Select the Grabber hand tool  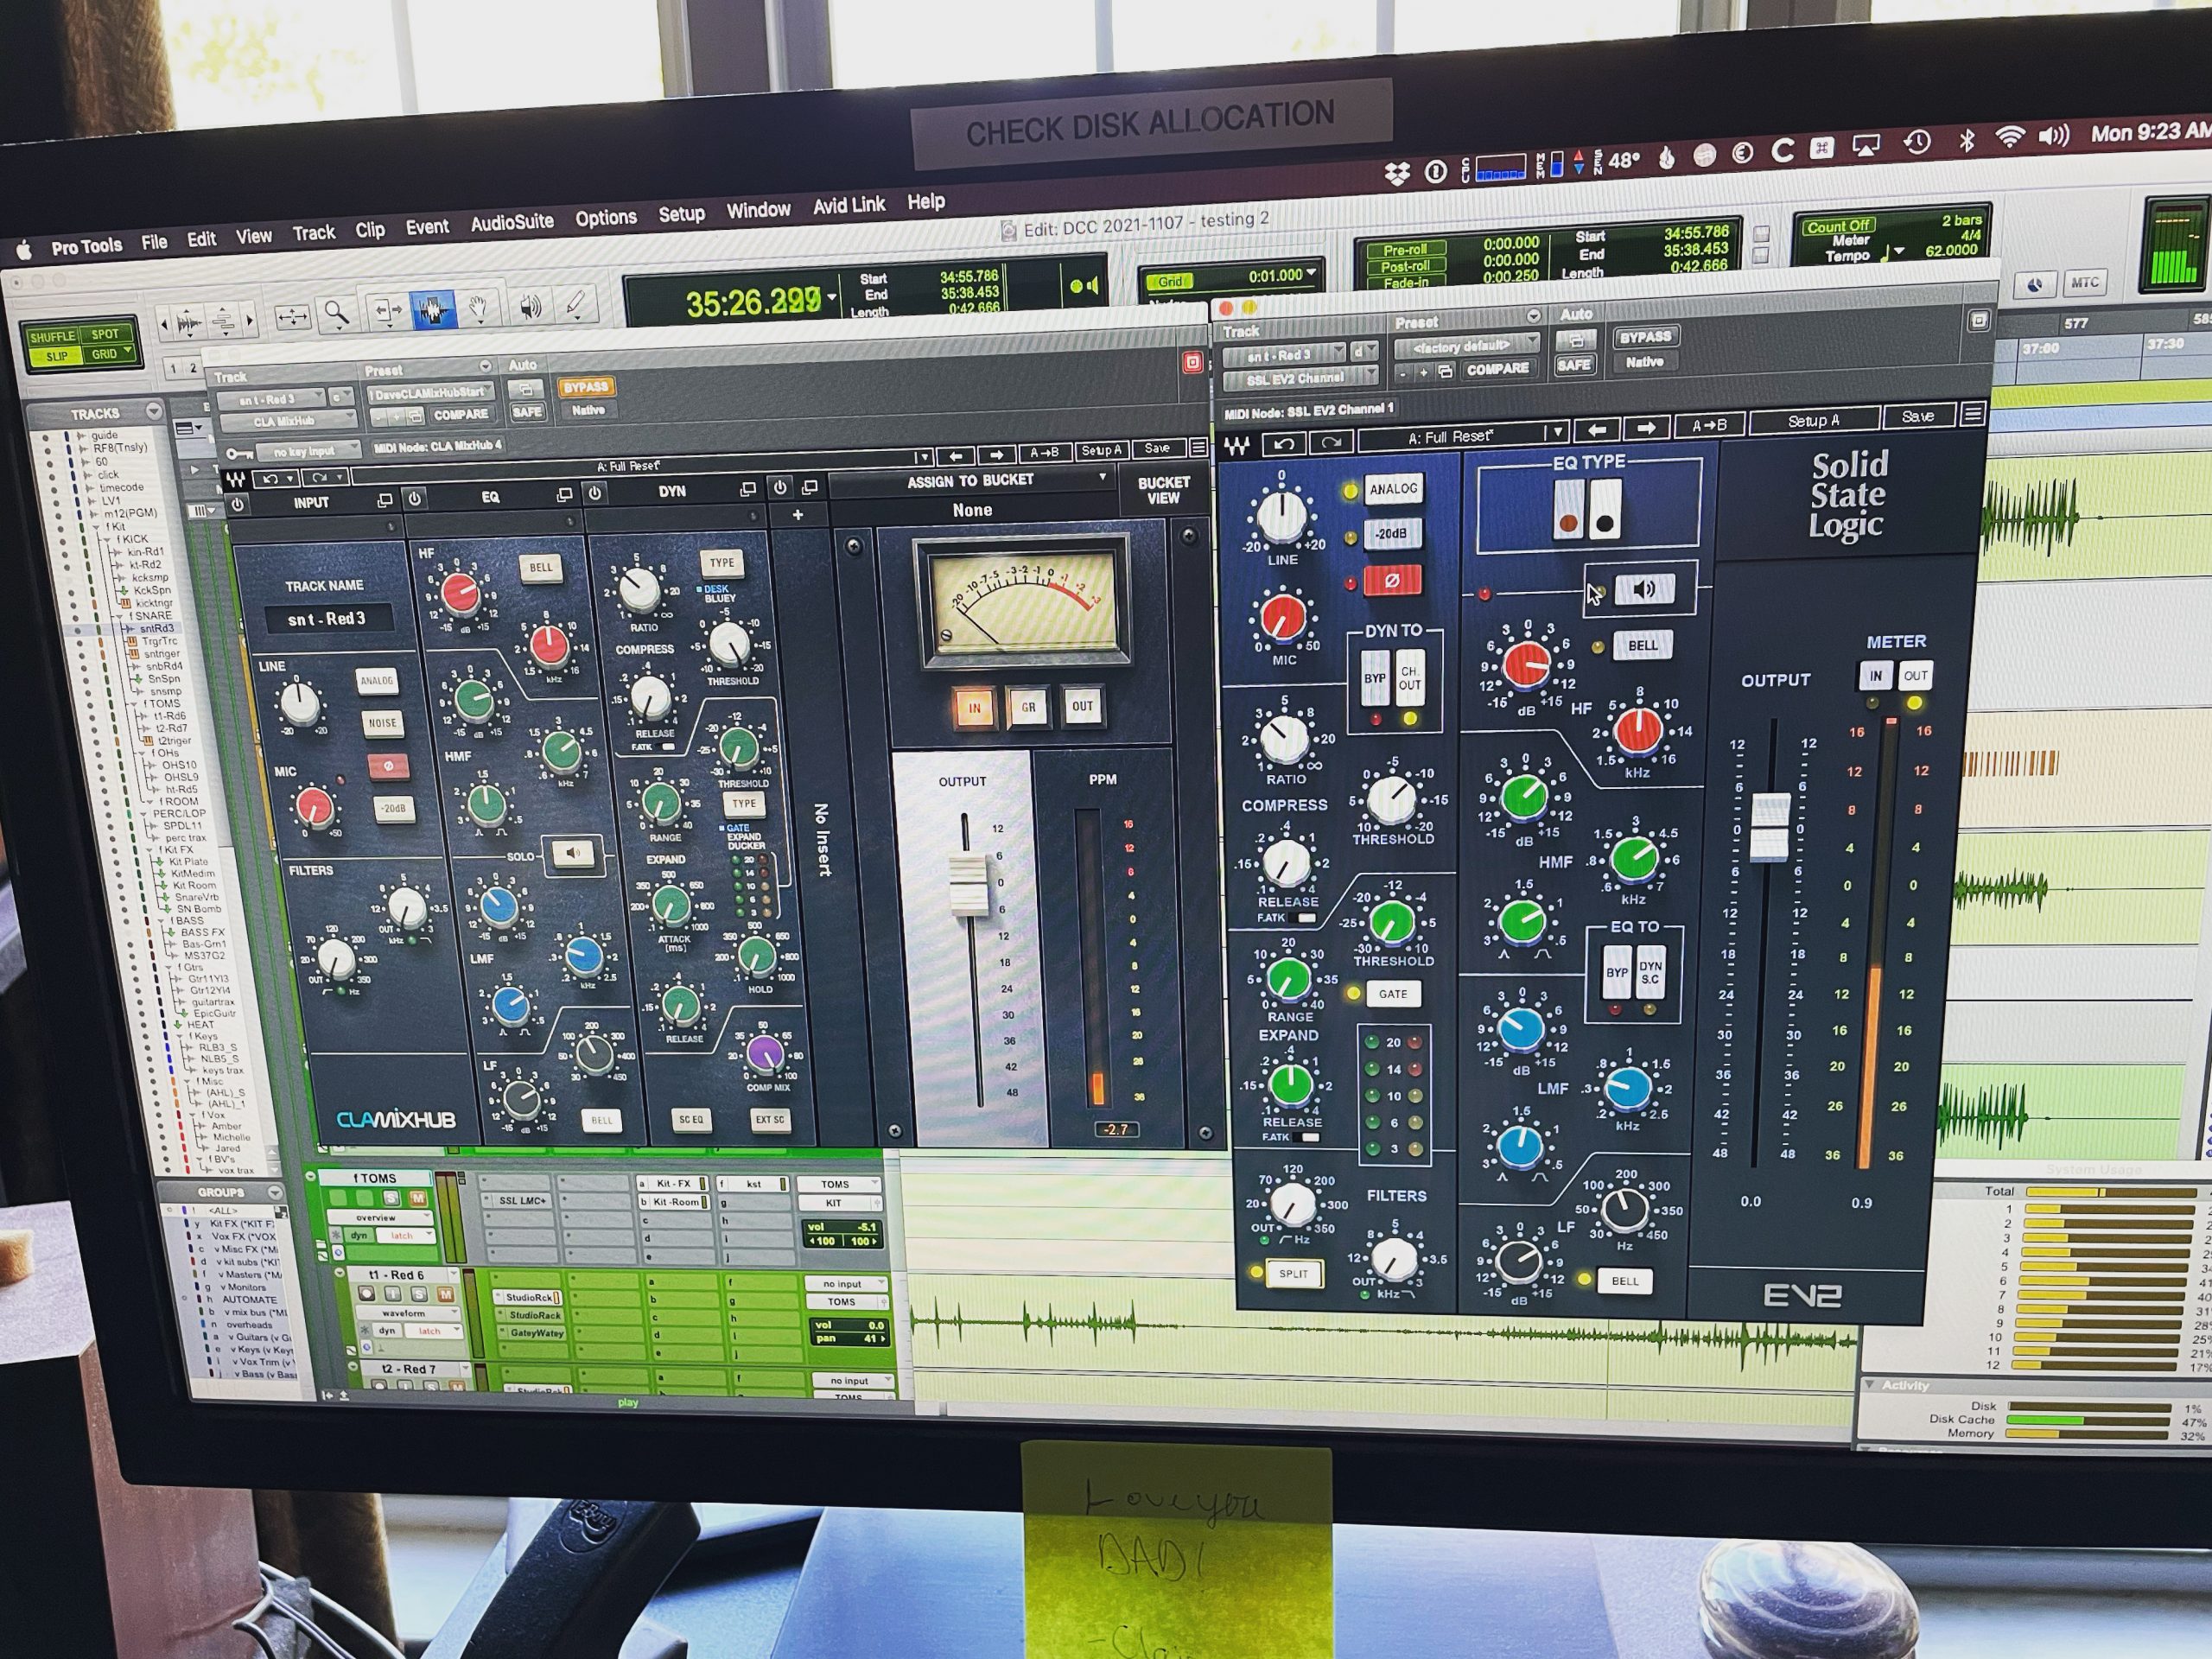pyautogui.click(x=478, y=308)
